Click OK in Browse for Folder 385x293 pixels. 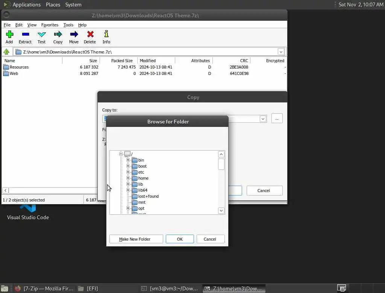tap(180, 239)
